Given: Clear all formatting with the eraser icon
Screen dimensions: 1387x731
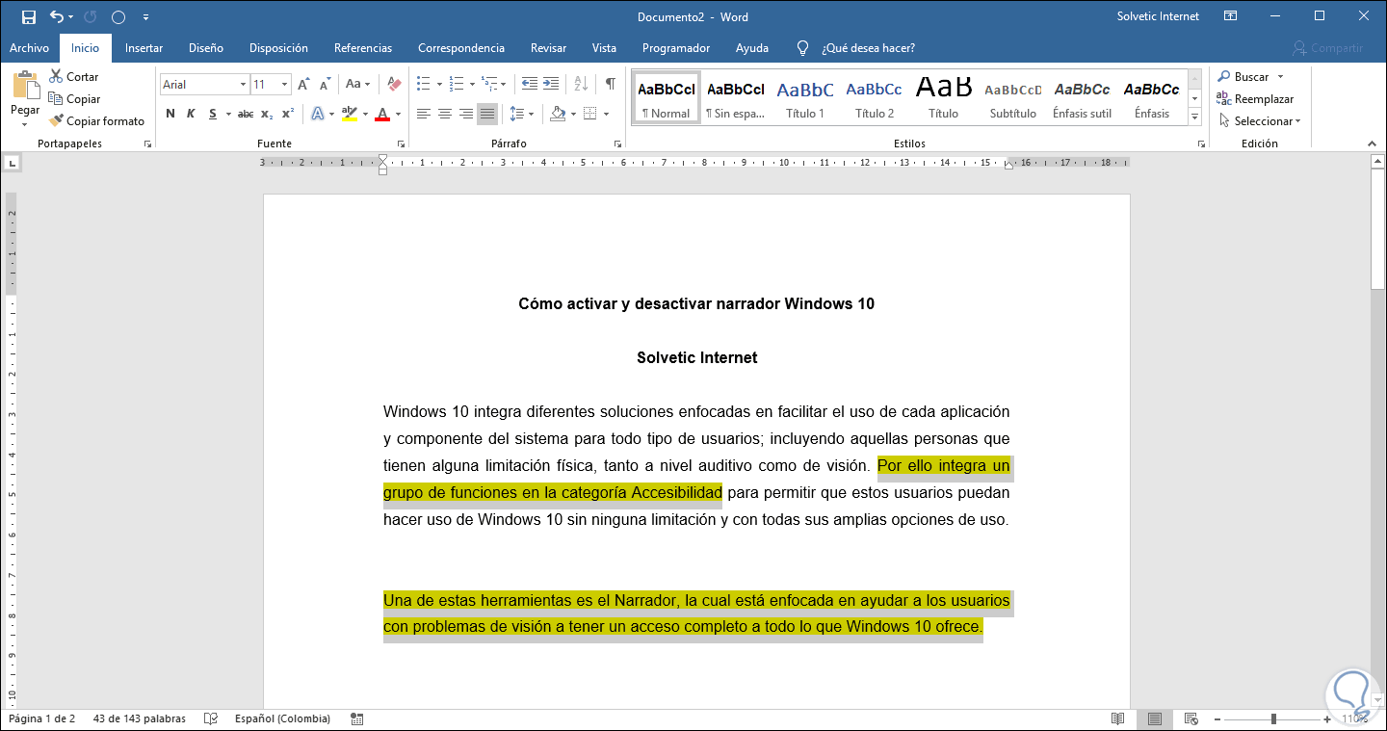Looking at the screenshot, I should click(393, 85).
